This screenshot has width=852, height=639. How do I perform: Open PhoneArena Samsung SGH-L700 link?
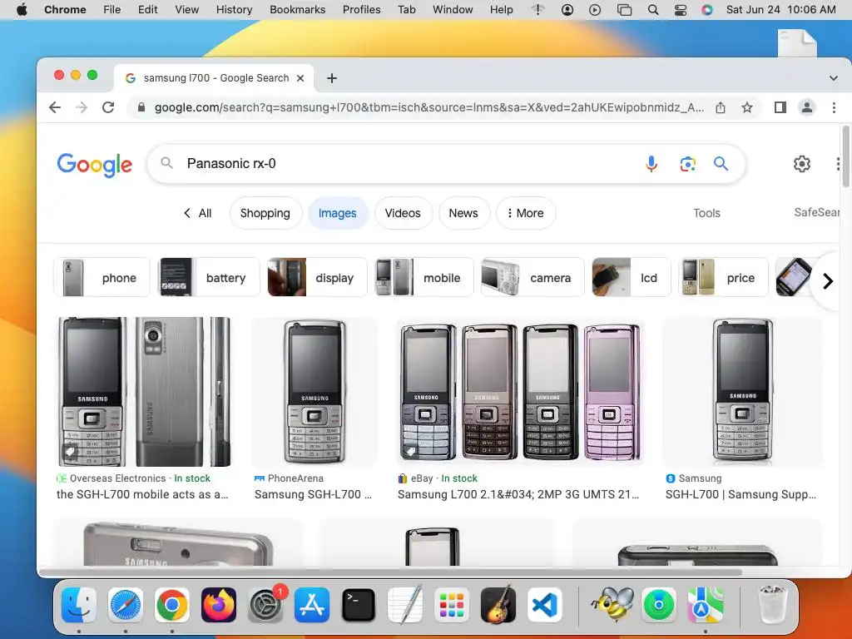point(313,494)
